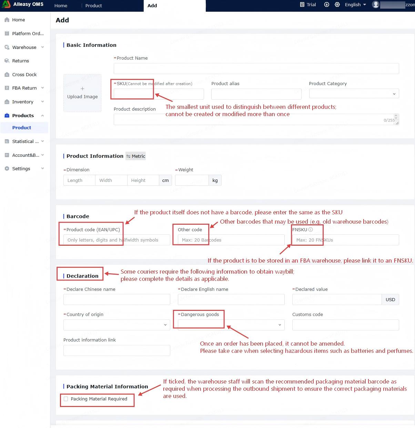
Task: Open the English language dropdown
Action: 355,4
